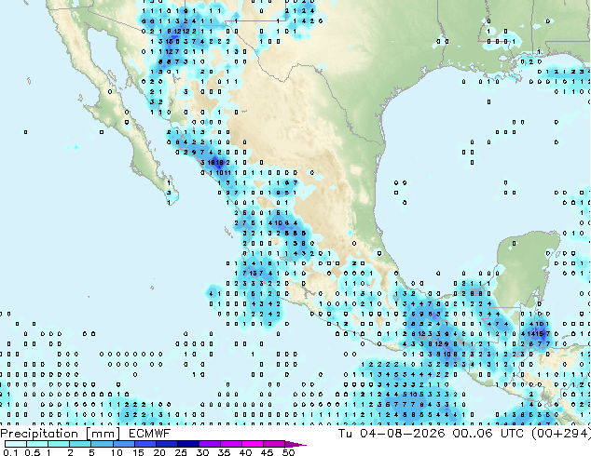Select the legend label "10"
The height and width of the screenshot is (456, 591).
coord(117,452)
